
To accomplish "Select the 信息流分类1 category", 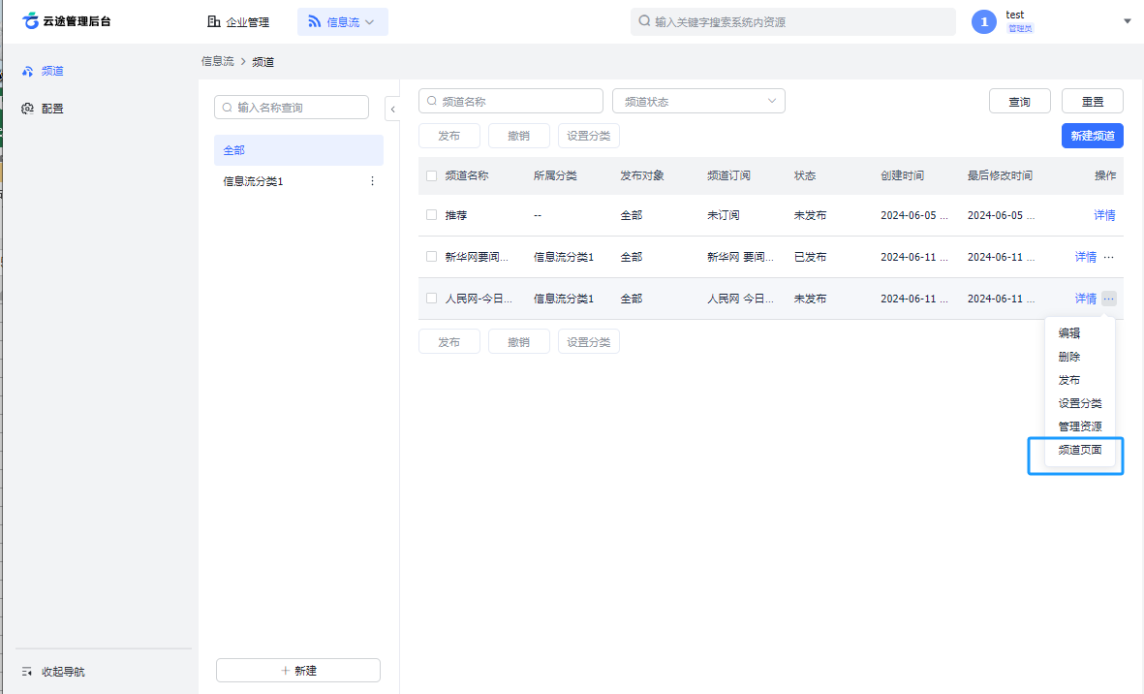I will (253, 181).
